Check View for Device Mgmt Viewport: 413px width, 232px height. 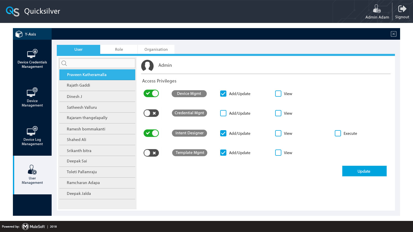[x=278, y=94]
